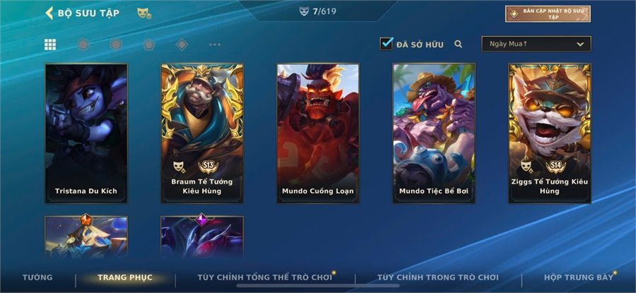Select the Tristana Du Kích skin card
636x293 pixels.
(86, 133)
